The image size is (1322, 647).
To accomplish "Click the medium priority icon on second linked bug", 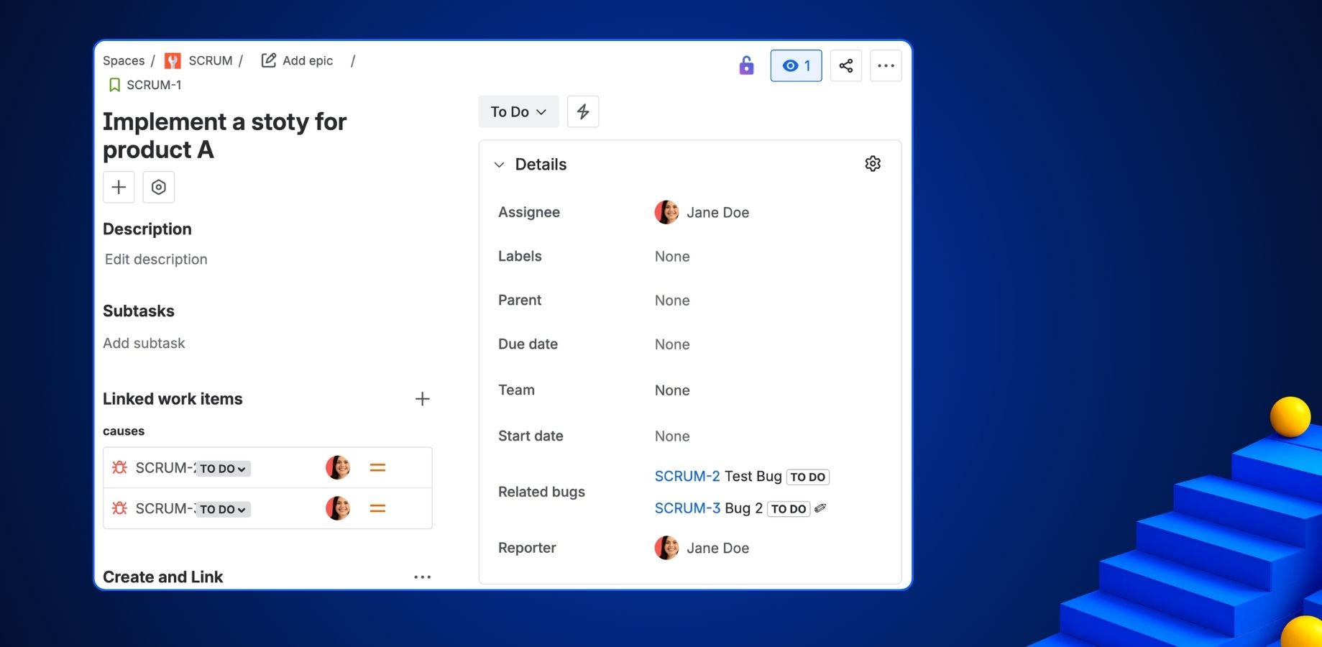I will [x=377, y=508].
